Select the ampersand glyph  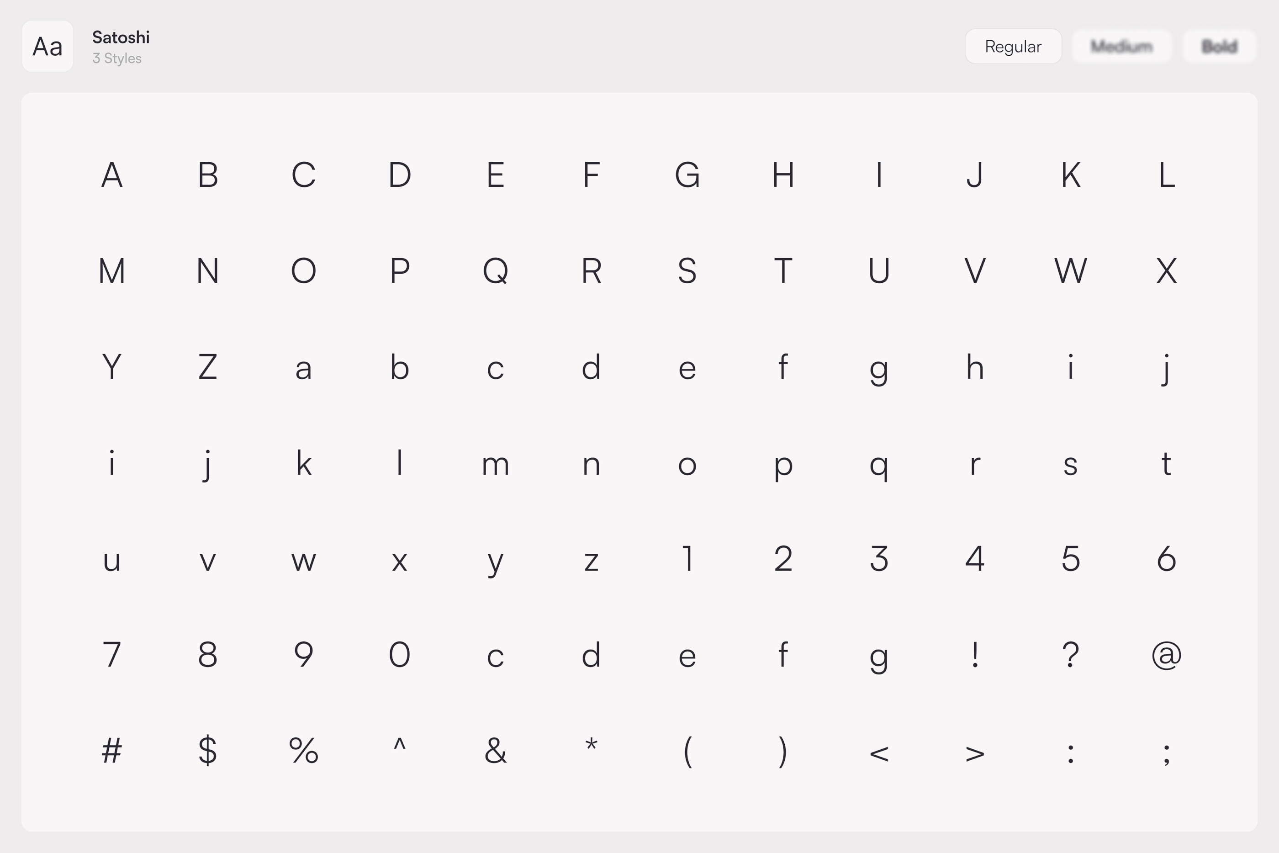(496, 751)
